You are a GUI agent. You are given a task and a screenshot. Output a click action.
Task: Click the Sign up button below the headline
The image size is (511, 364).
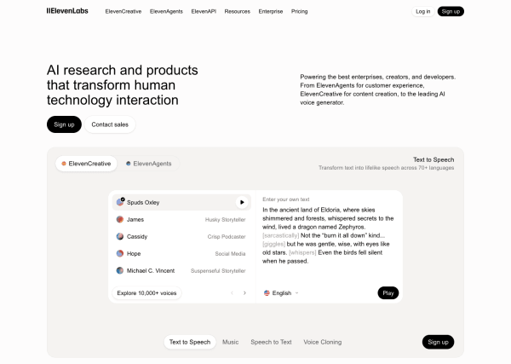pos(64,124)
